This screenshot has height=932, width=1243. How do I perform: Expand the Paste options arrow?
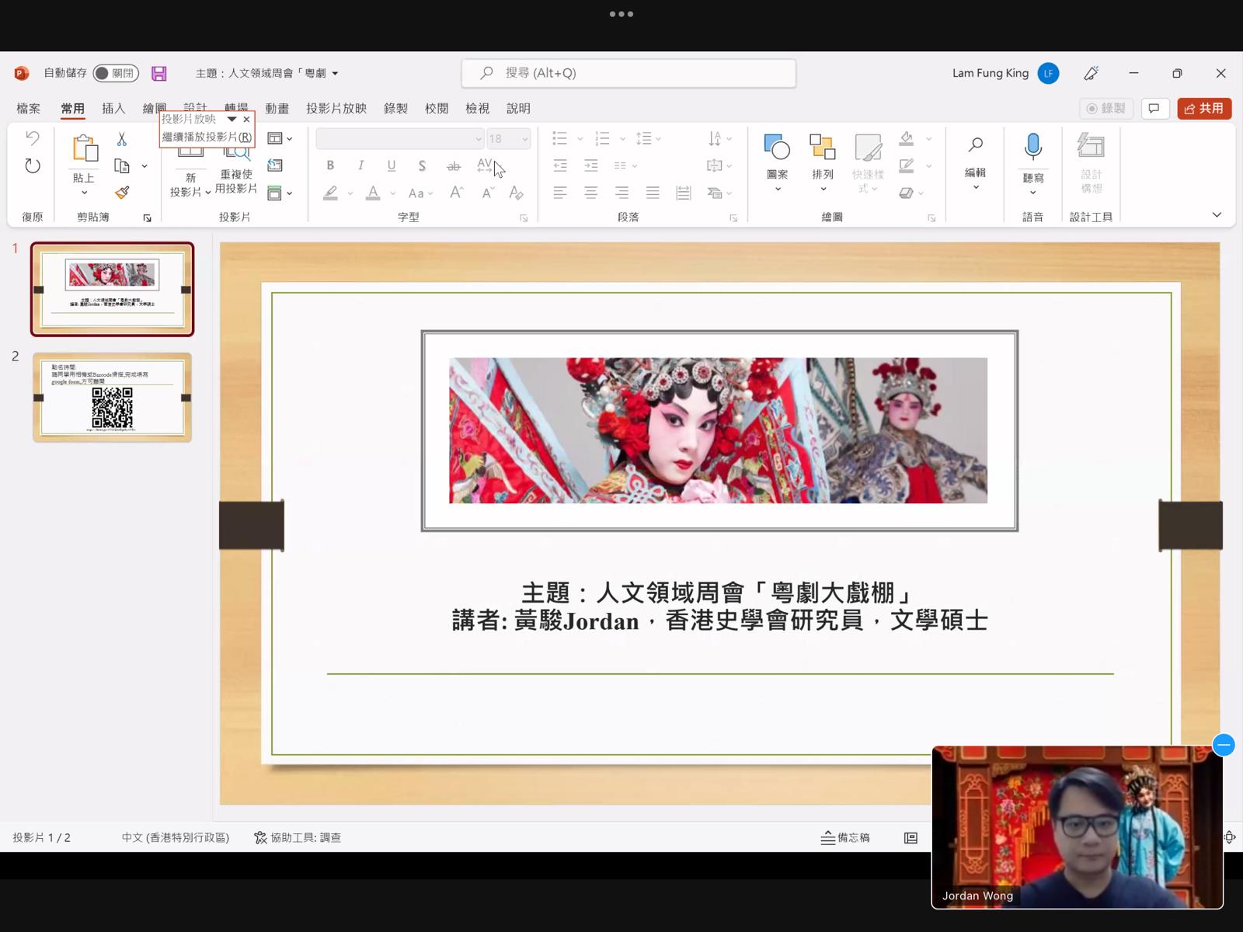[84, 193]
